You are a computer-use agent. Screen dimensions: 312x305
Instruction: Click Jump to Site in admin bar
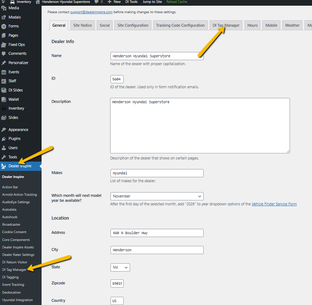point(152,2)
